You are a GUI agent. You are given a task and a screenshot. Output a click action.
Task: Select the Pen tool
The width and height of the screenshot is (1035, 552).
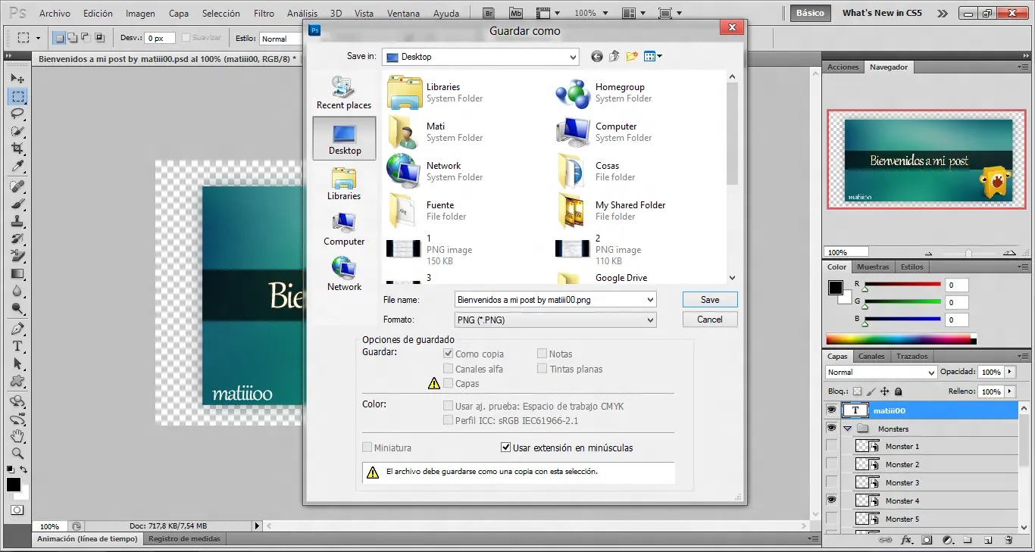pyautogui.click(x=17, y=329)
